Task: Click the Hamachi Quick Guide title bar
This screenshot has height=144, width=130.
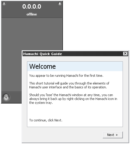Action: click(x=73, y=54)
